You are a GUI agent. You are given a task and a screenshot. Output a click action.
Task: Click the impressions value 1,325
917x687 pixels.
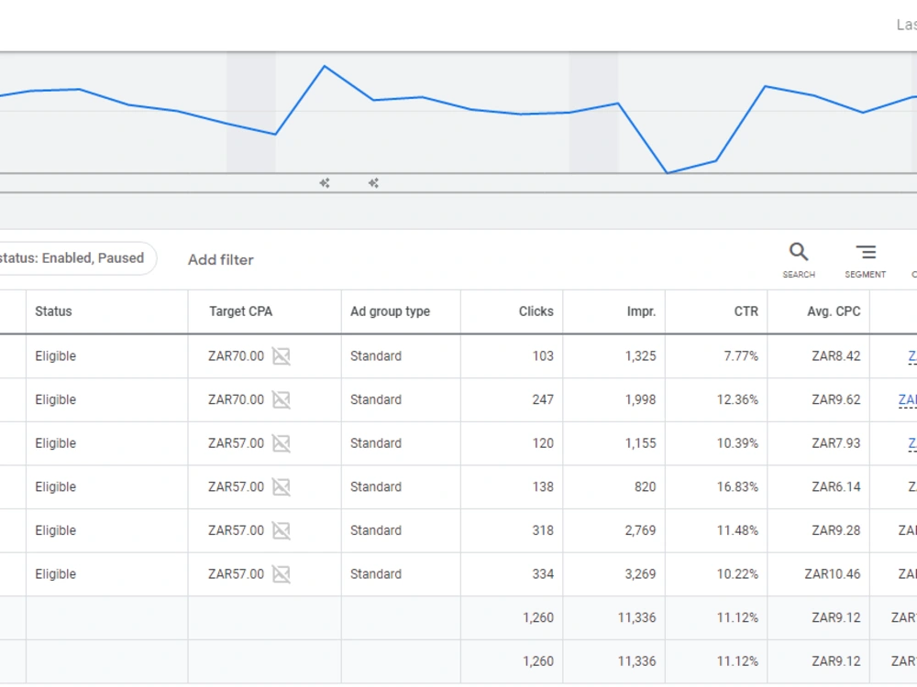point(640,355)
